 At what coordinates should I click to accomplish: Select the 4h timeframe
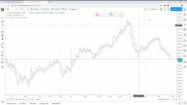point(22,9)
